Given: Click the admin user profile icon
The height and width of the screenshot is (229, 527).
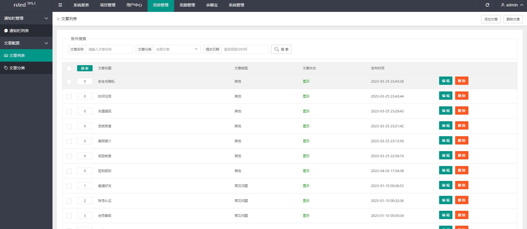Looking at the screenshot, I should [x=503, y=5].
